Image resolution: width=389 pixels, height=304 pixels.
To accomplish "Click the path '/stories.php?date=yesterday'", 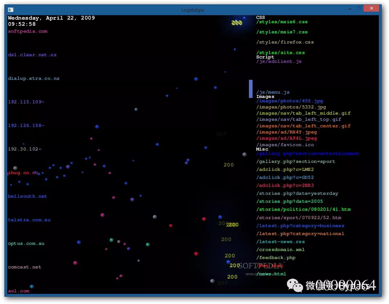I will click(297, 193).
